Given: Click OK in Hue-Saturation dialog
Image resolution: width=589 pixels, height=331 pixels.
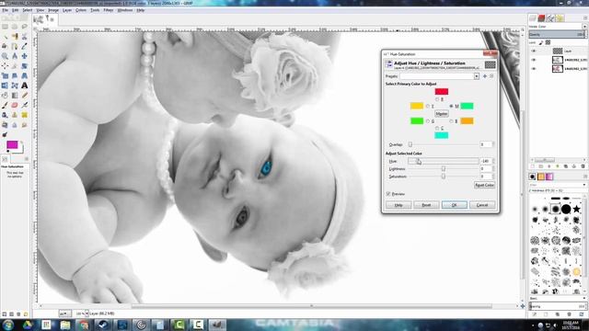Looking at the screenshot, I should tap(454, 205).
